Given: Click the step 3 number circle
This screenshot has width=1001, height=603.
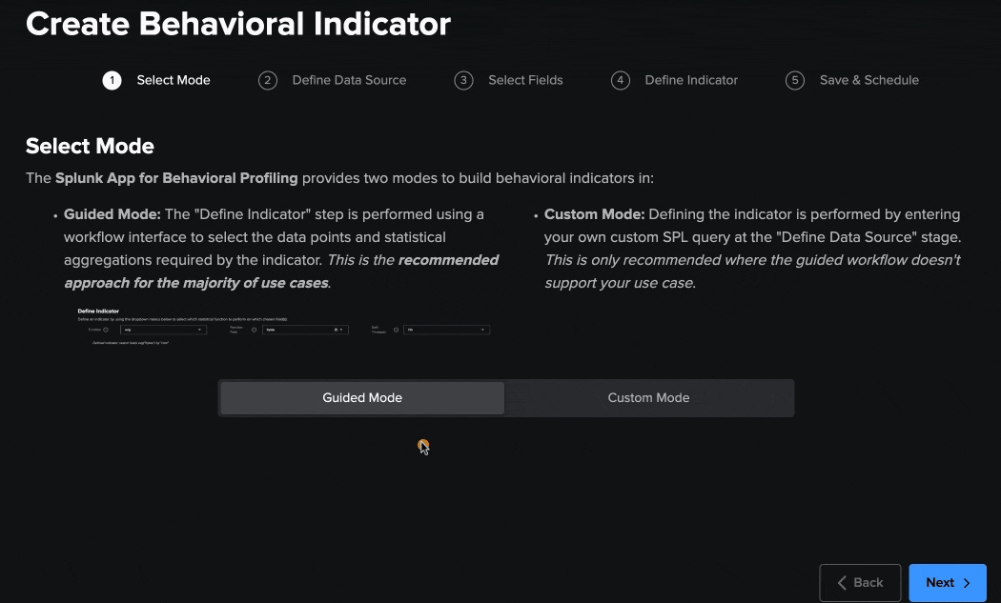Looking at the screenshot, I should pos(463,80).
